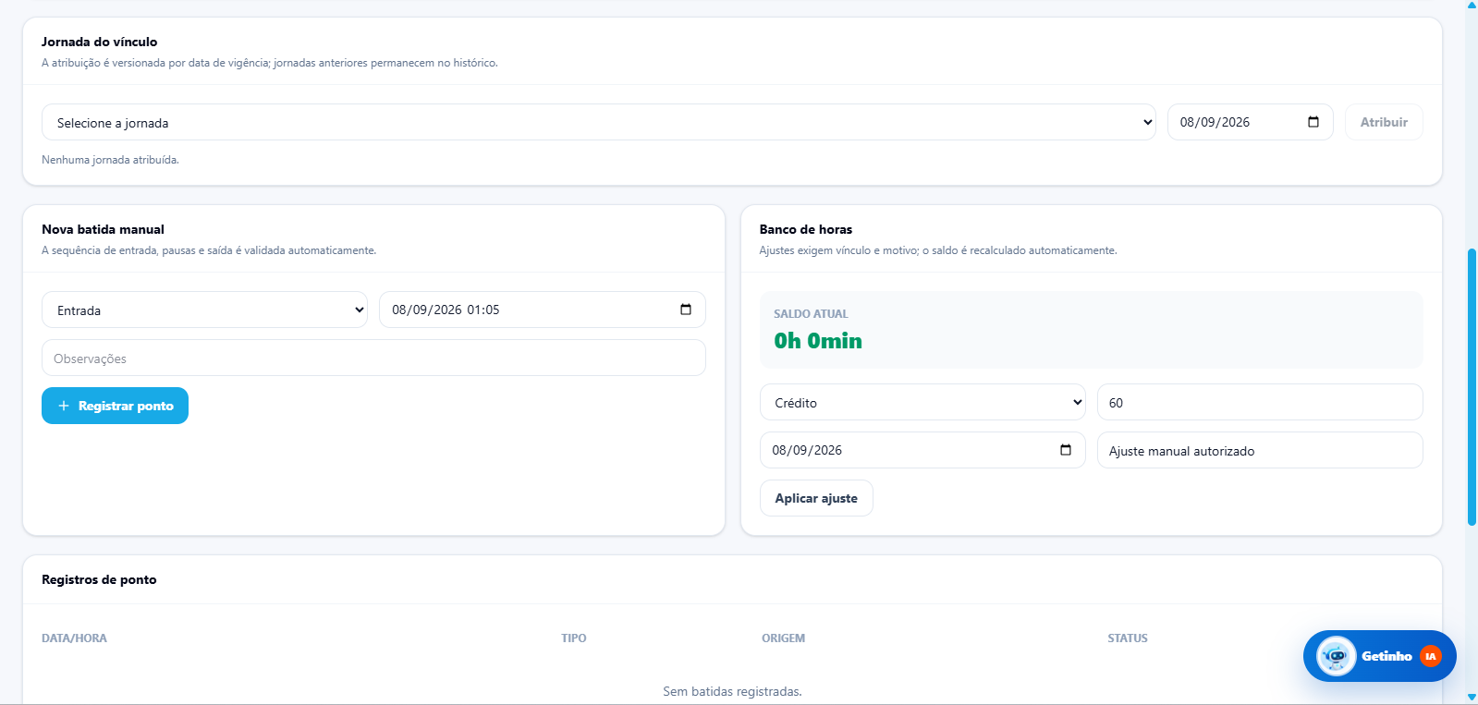The height and width of the screenshot is (705, 1478).
Task: Click the plus icon in Registrar ponto
Action: point(64,406)
